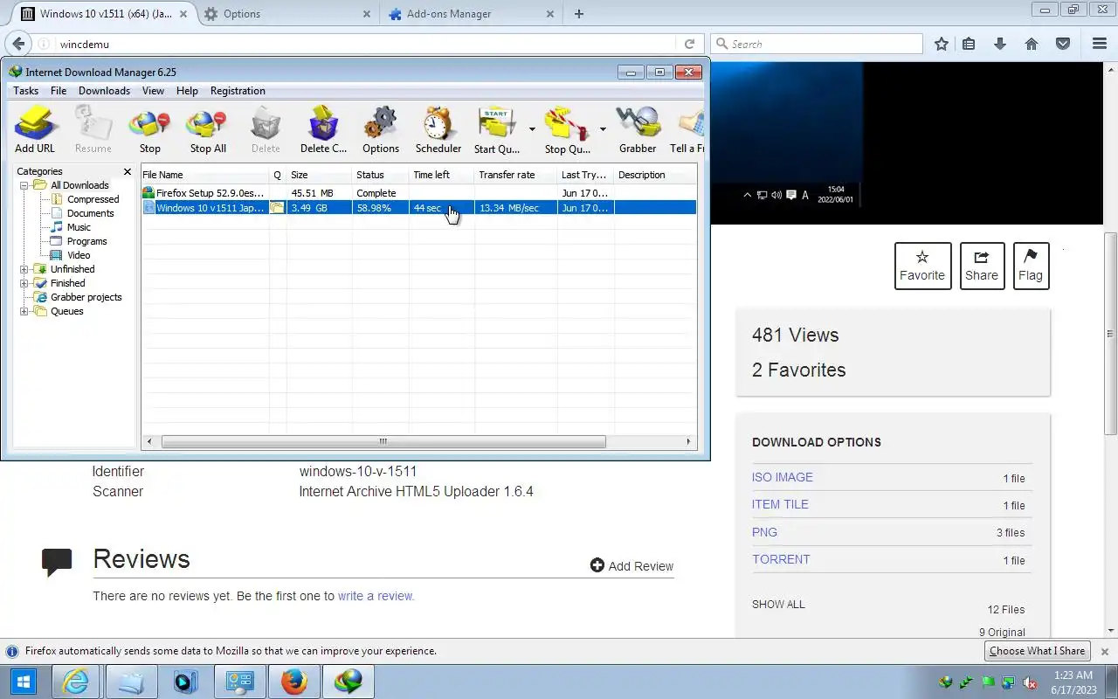Click the Favorite button on the page
This screenshot has width=1118, height=699.
coord(922,266)
